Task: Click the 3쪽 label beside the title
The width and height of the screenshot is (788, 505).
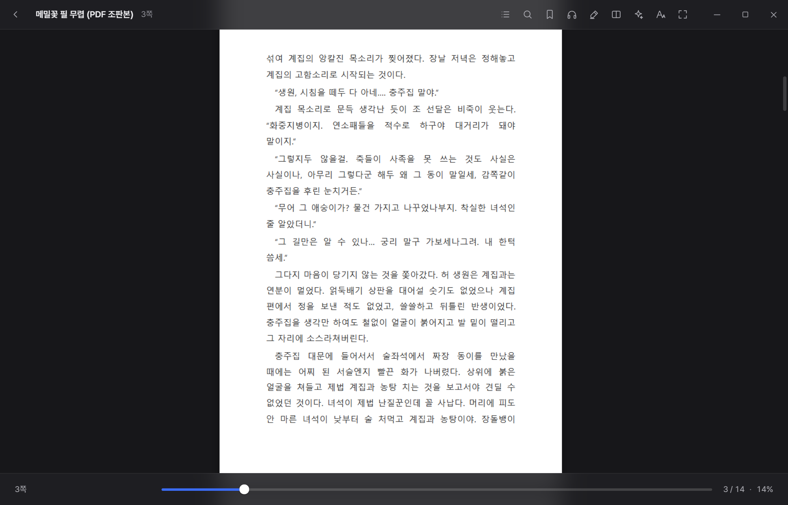Action: (147, 14)
